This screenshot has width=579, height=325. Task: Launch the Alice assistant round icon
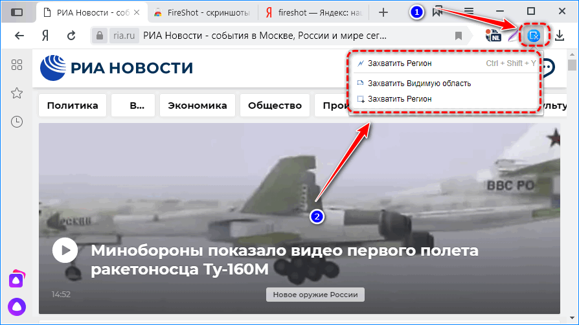tap(17, 307)
